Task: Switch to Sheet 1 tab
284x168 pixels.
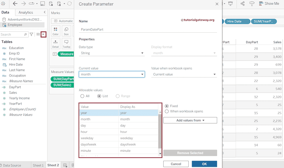Action: [x=38, y=165]
